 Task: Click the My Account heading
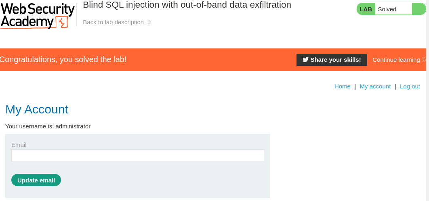click(37, 109)
